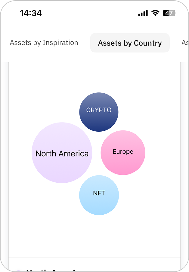Tap the battery level indicator
Screen dimensions: 189x272
point(169,13)
